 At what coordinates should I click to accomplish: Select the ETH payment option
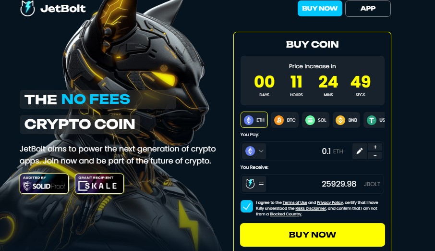click(x=254, y=120)
